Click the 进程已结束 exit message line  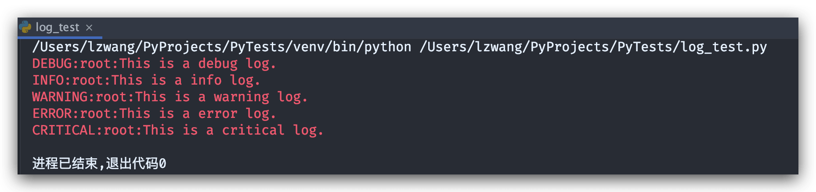point(99,164)
